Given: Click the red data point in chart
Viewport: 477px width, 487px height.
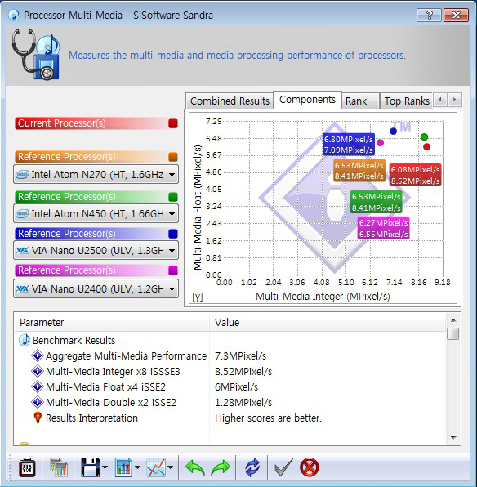Looking at the screenshot, I should [426, 146].
